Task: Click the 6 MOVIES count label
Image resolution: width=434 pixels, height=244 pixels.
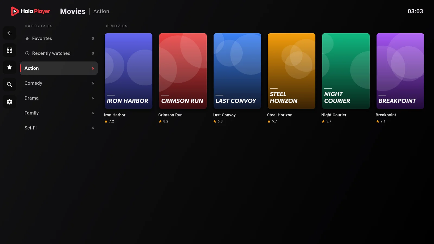Action: click(117, 26)
